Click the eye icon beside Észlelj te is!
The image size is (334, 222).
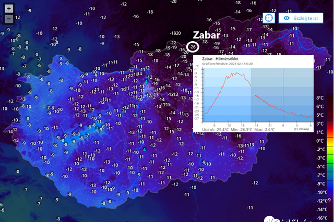point(287,18)
